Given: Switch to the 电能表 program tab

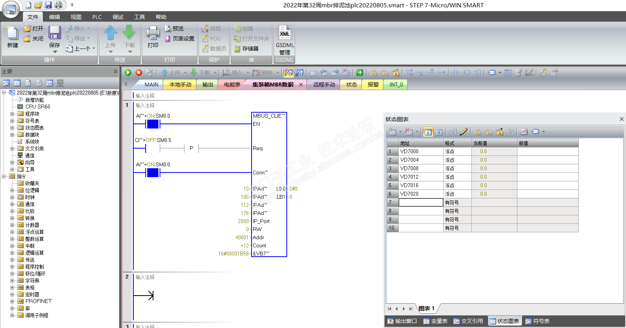Looking at the screenshot, I should [232, 85].
